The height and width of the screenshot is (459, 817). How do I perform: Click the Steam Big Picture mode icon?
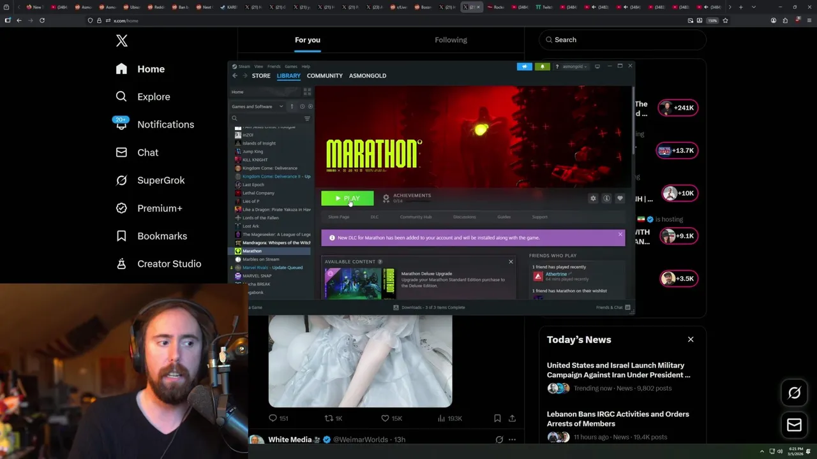point(597,66)
